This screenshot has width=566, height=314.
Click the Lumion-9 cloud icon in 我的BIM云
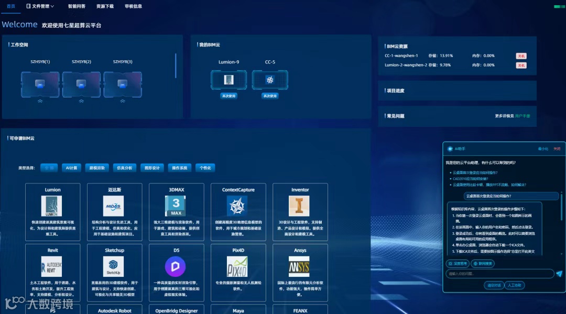tap(229, 80)
